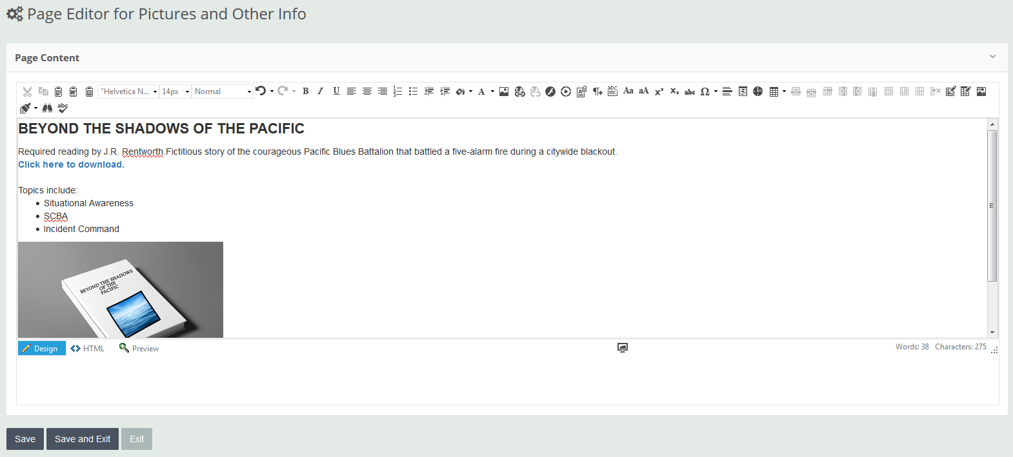Click the superscript icon
The height and width of the screenshot is (457, 1013).
coord(659,92)
